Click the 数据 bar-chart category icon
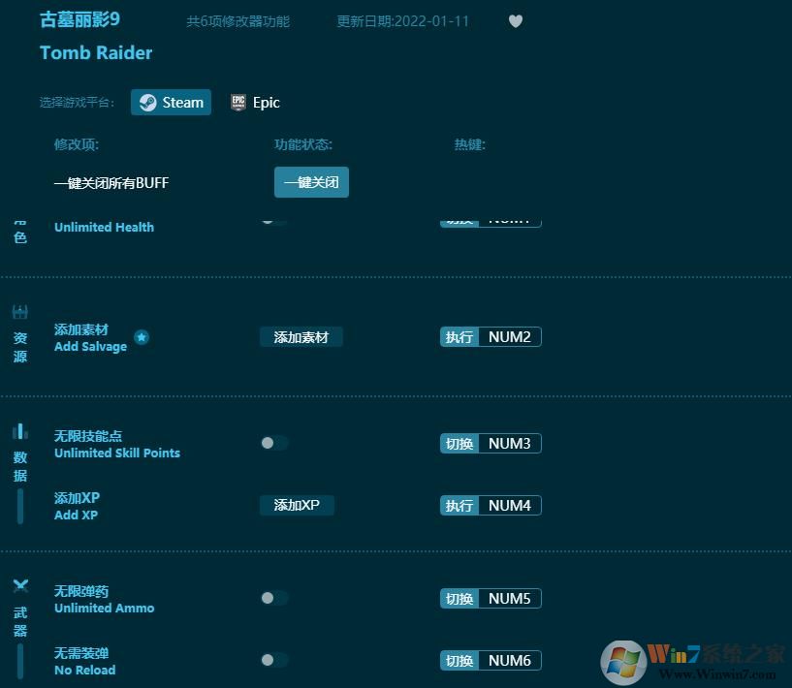This screenshot has width=792, height=688. tap(20, 431)
